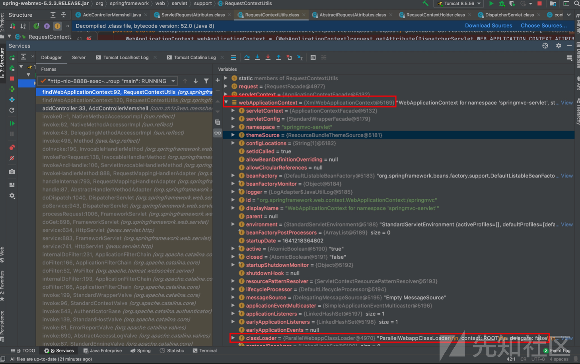Click the Download Sources link

point(489,26)
